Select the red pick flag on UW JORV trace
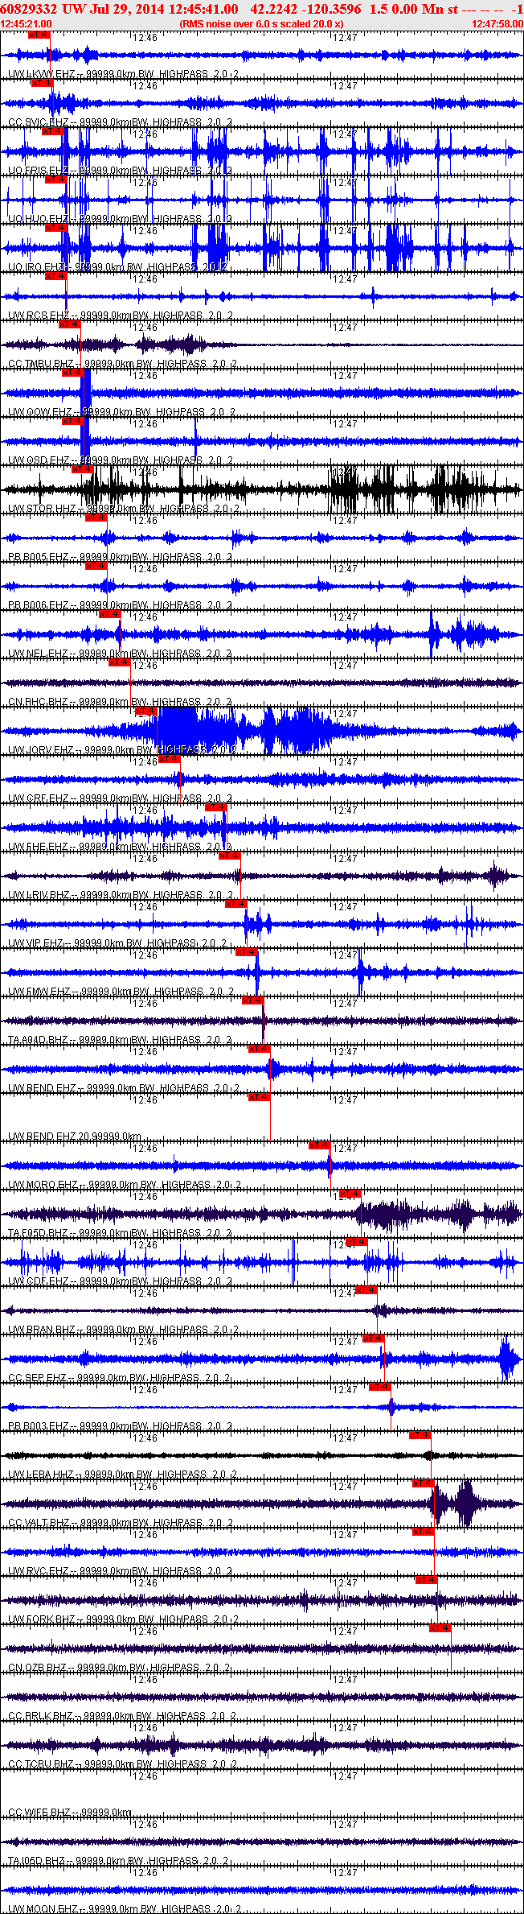 point(145,711)
